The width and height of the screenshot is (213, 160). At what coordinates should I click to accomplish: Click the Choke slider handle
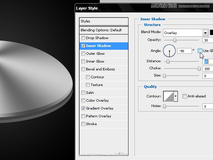(x=199, y=69)
